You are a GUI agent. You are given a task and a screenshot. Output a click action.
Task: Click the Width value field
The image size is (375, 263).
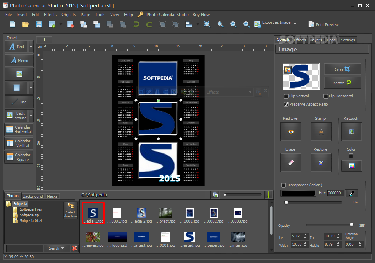coord(297,244)
